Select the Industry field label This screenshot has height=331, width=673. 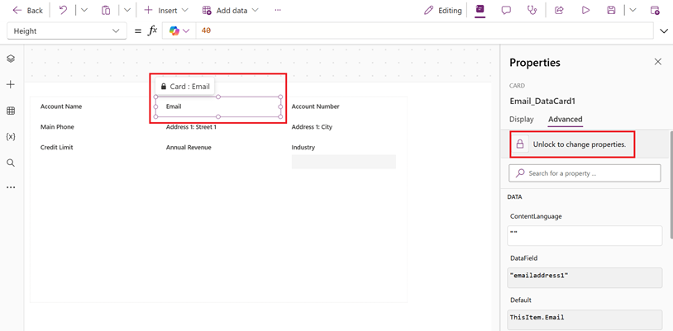tap(303, 147)
